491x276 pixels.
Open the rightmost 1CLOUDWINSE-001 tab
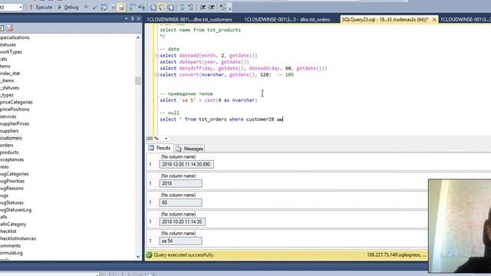[x=466, y=19]
